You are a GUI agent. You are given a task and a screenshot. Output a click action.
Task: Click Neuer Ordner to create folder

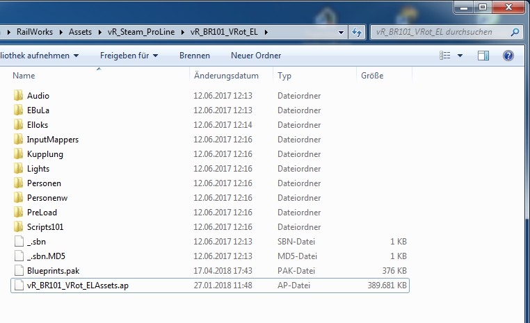click(x=256, y=56)
